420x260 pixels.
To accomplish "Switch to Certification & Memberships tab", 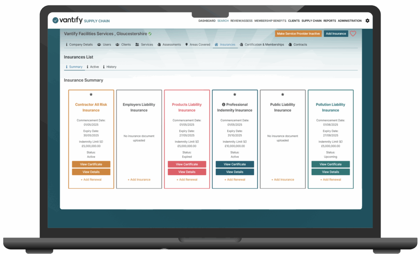I will [x=262, y=45].
